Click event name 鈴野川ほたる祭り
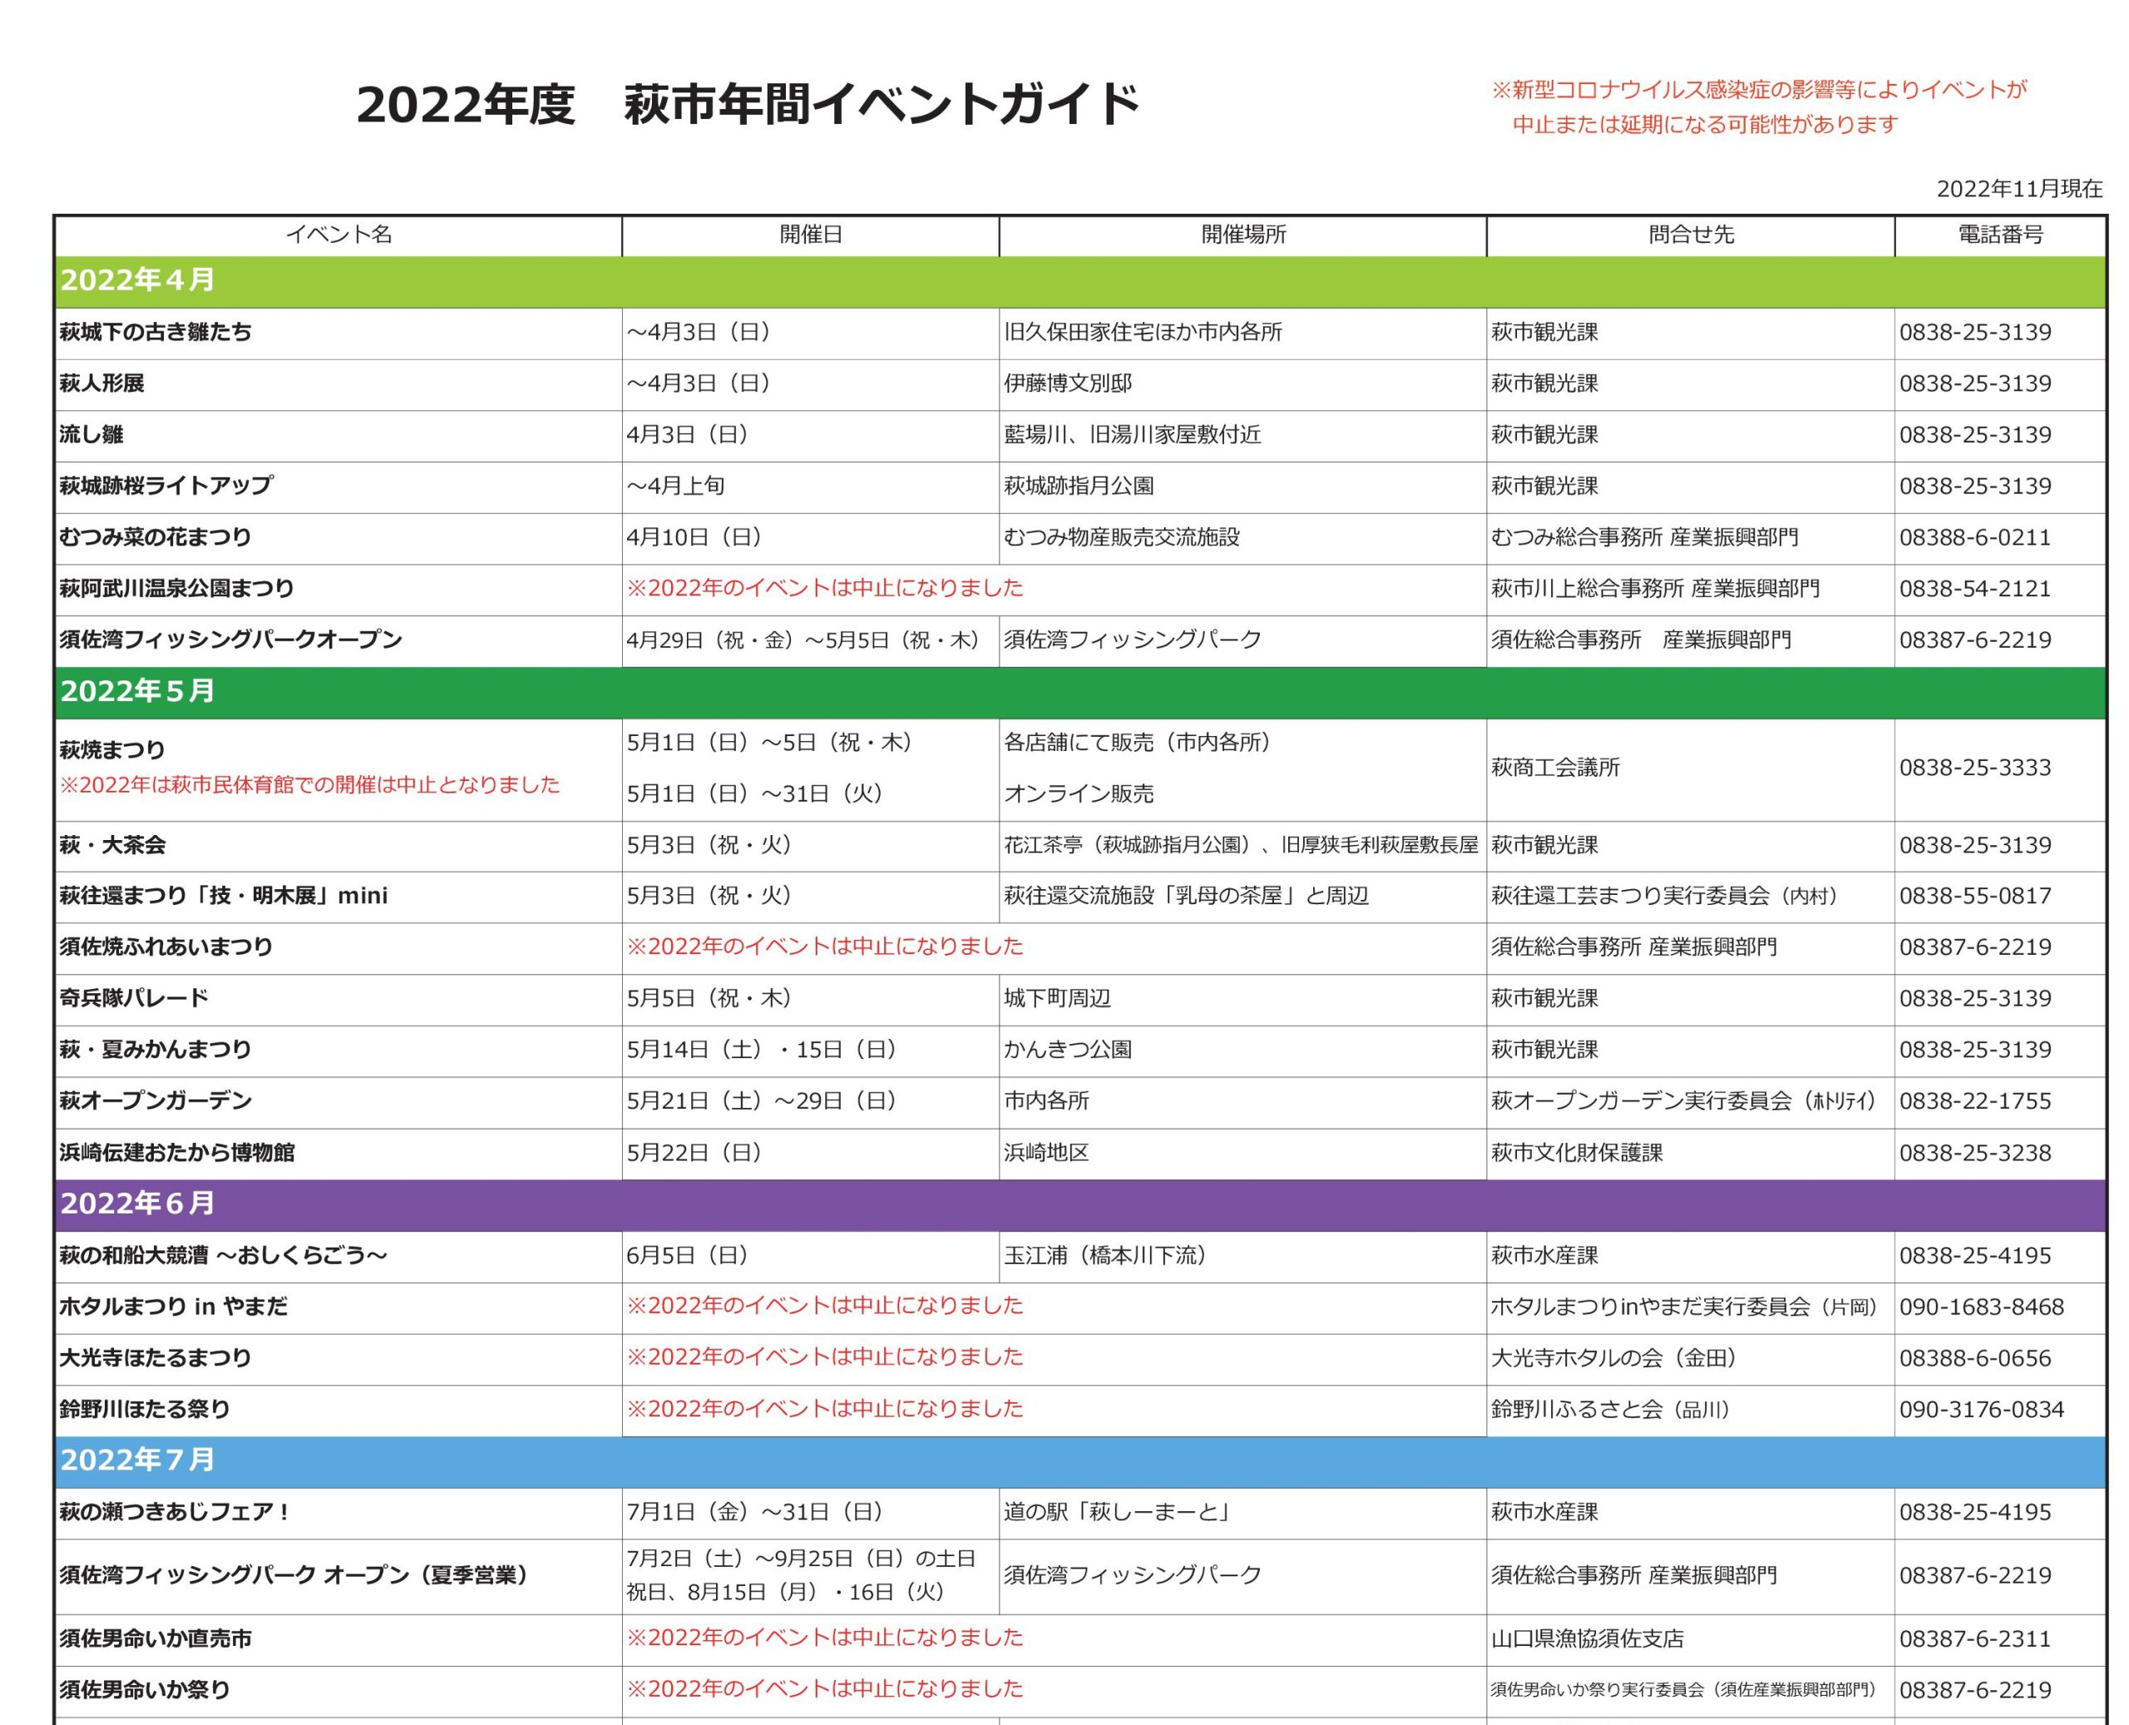 point(145,1410)
